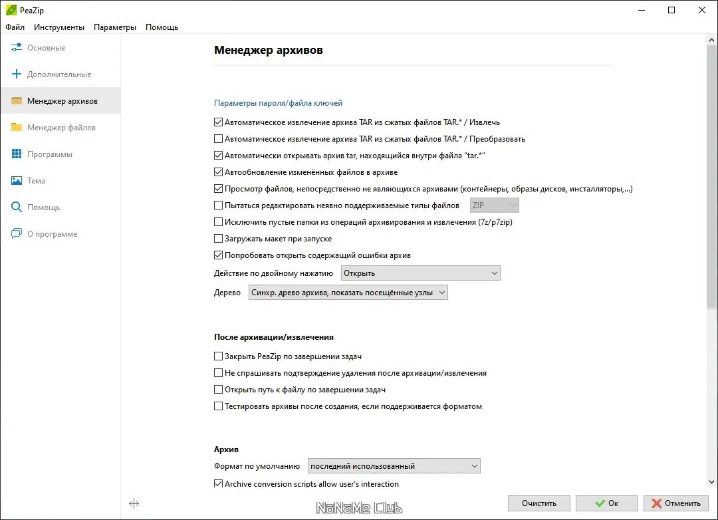Open the Инструменты menu
The height and width of the screenshot is (520, 718).
pos(59,27)
